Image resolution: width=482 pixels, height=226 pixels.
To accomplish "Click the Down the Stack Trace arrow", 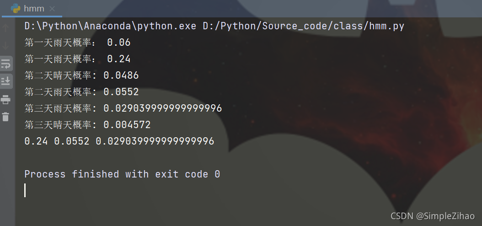I will [x=6, y=45].
